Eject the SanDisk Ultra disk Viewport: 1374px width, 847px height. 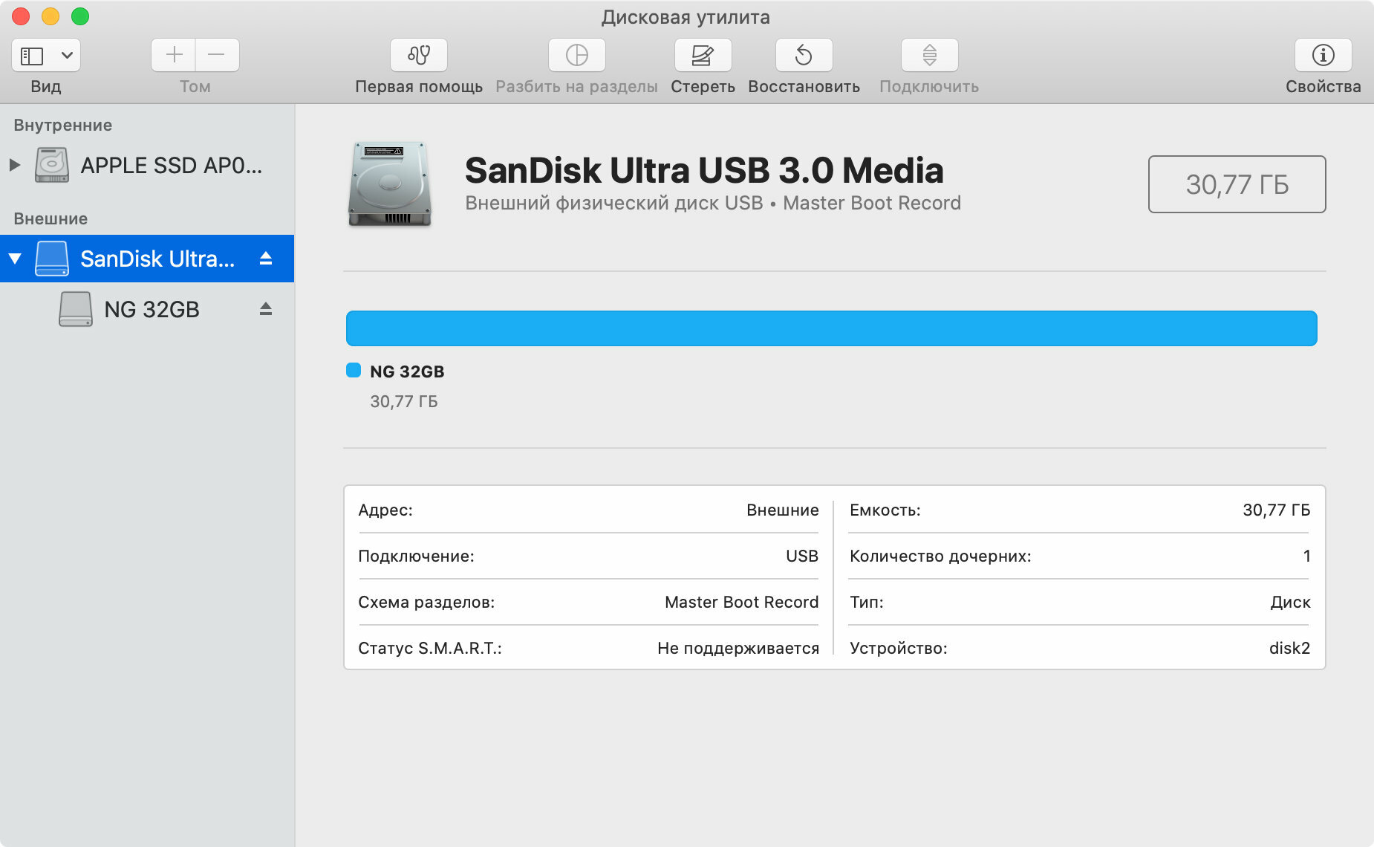(x=266, y=259)
